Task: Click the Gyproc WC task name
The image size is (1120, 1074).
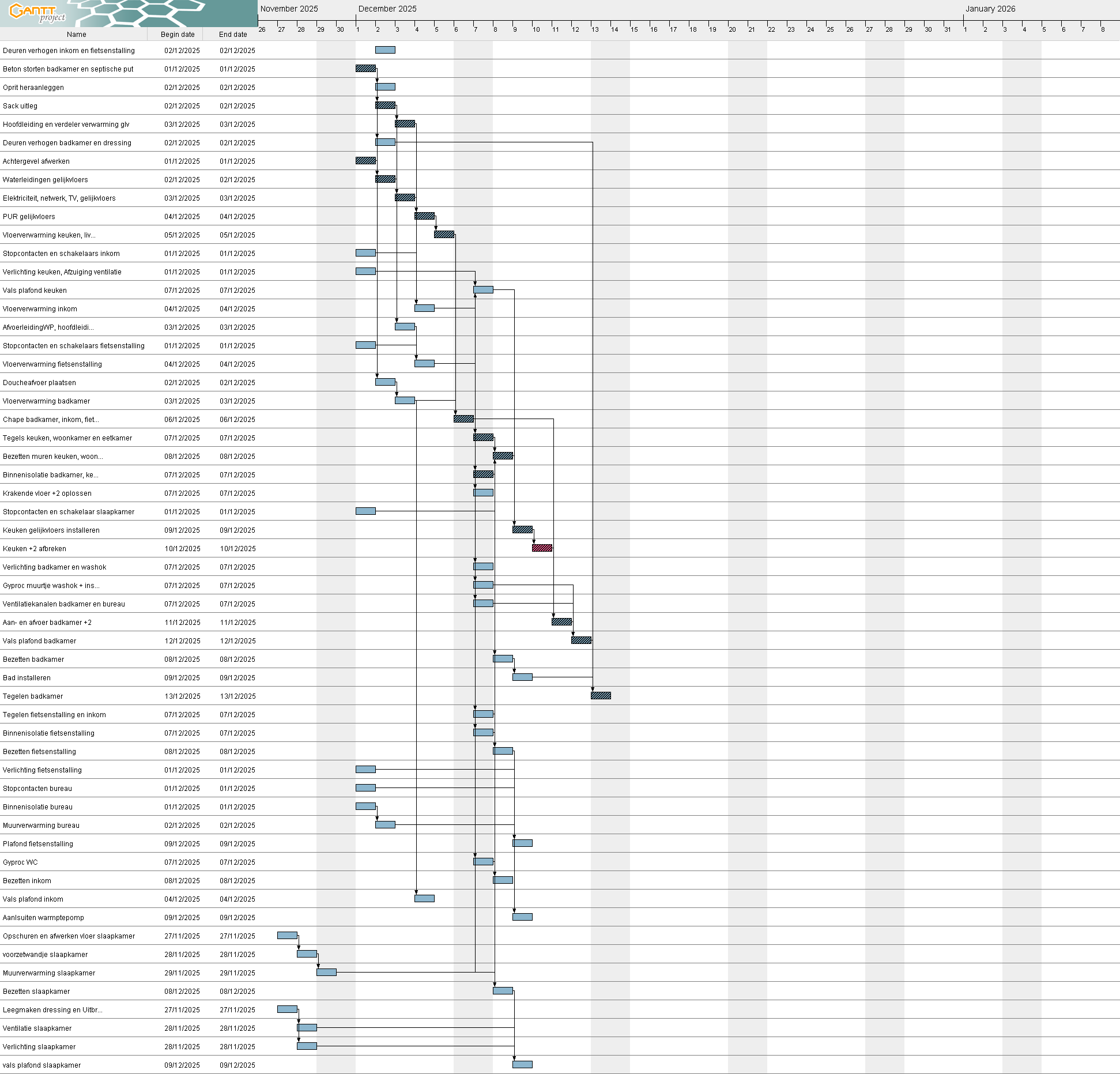Action: pos(20,862)
